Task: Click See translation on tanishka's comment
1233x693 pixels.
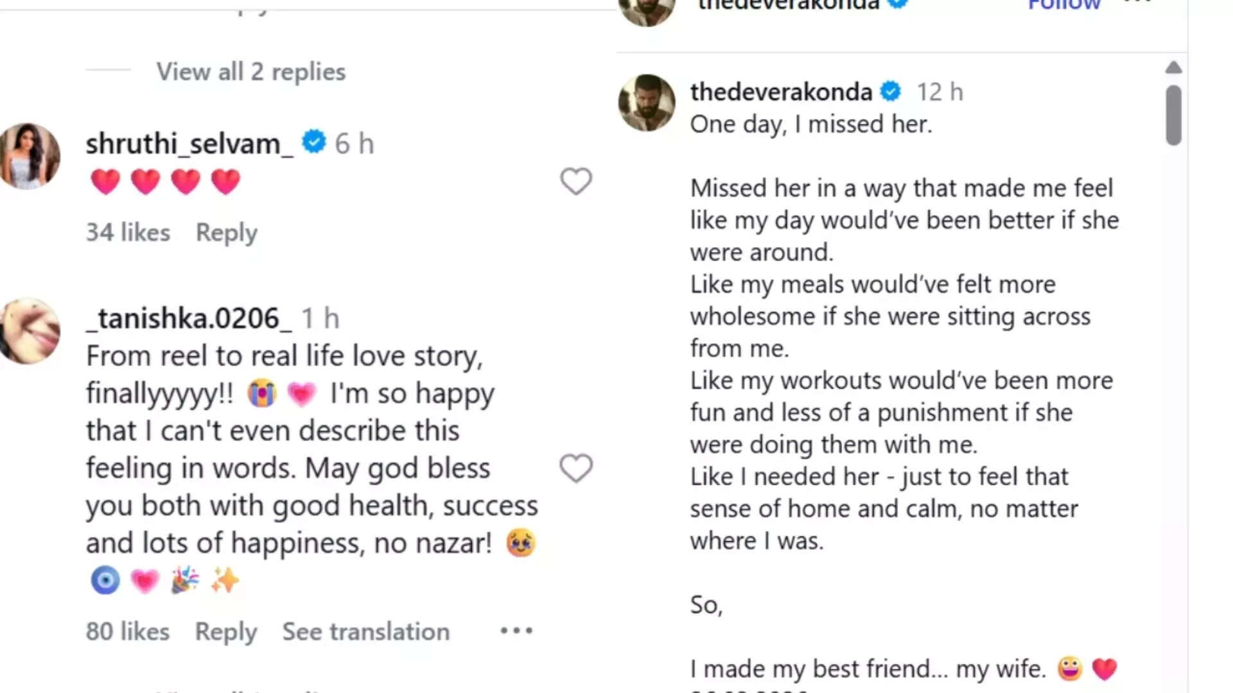Action: coord(365,631)
